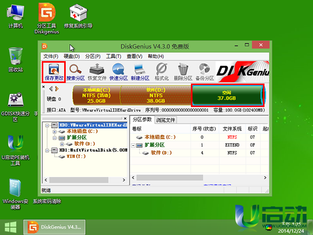Screen dimensions: 313x235
Task: Select 本地磁盘(C:) 25.0GB partition bar
Action: point(97,96)
